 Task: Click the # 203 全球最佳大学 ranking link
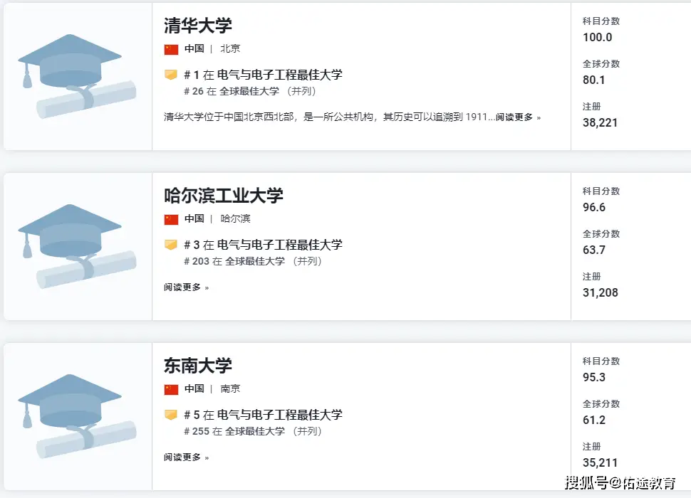pos(254,261)
